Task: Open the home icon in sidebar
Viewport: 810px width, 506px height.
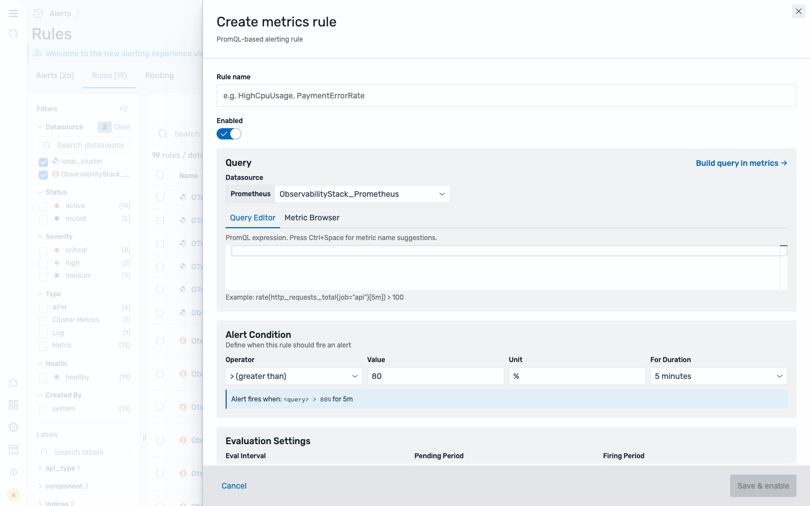Action: [x=13, y=383]
